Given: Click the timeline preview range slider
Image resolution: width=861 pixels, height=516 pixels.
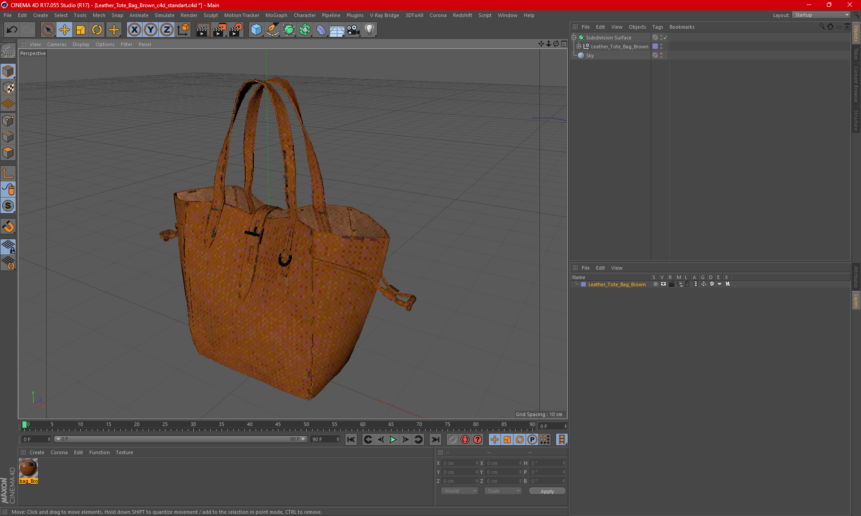Looking at the screenshot, I should pyautogui.click(x=181, y=439).
